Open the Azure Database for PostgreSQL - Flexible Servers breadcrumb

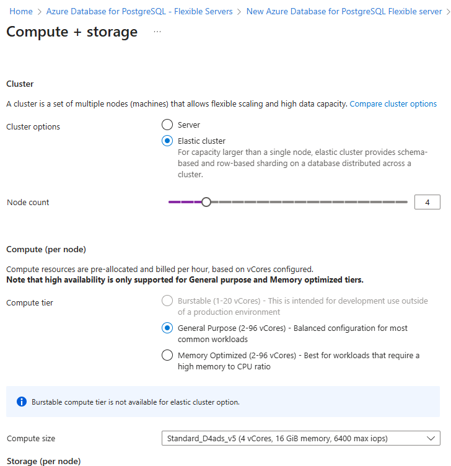139,12
